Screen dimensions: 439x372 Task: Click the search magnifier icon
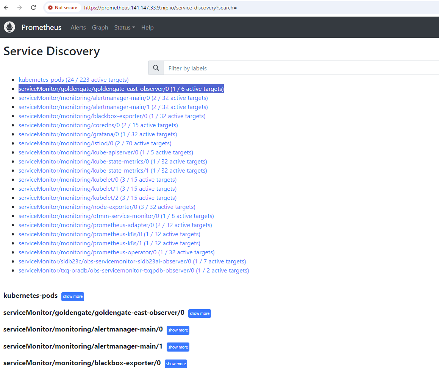(156, 68)
